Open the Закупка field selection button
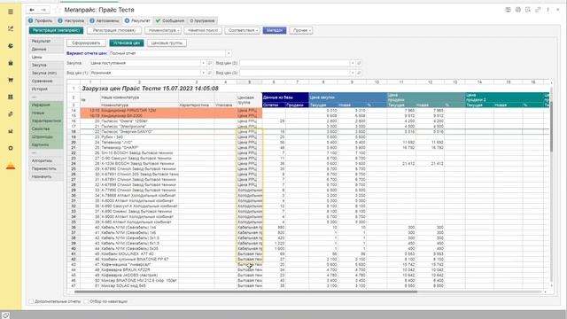567x319 pixels. [209, 63]
